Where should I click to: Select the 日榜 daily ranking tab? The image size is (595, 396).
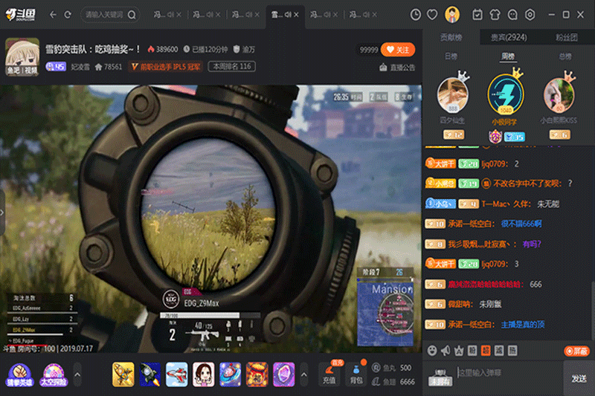coord(451,56)
